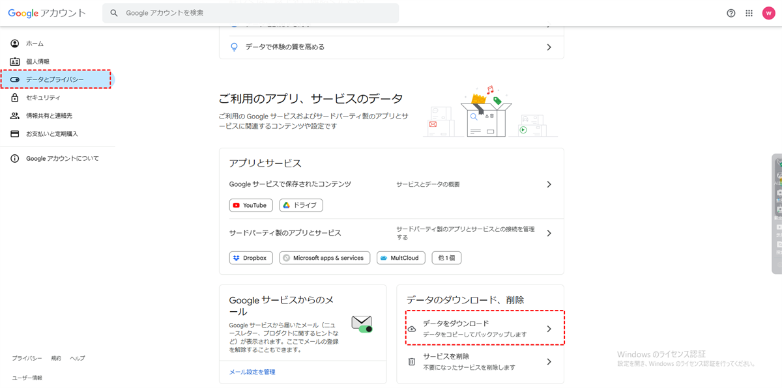Click the 他 1 個 more apps chip

click(446, 258)
